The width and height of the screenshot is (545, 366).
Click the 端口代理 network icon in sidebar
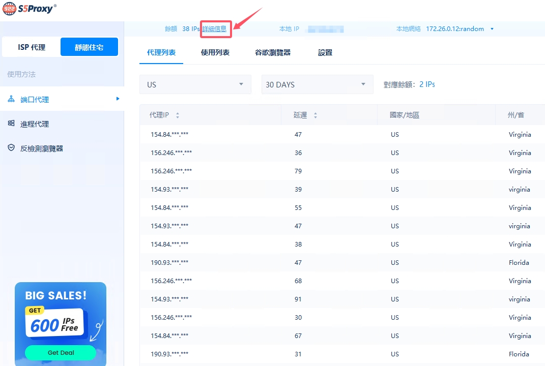point(11,99)
